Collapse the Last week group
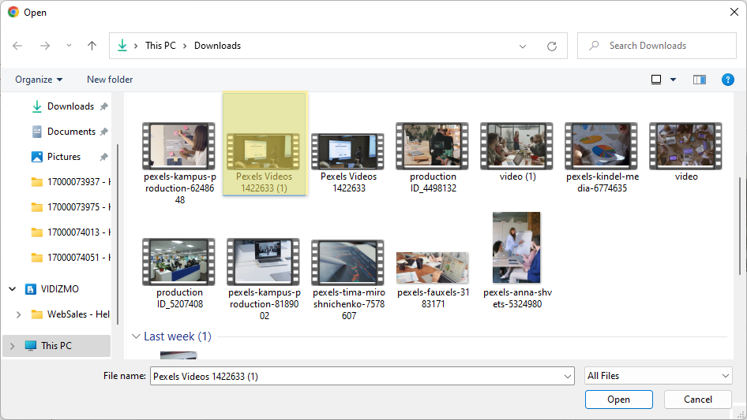This screenshot has width=747, height=420. click(x=136, y=336)
